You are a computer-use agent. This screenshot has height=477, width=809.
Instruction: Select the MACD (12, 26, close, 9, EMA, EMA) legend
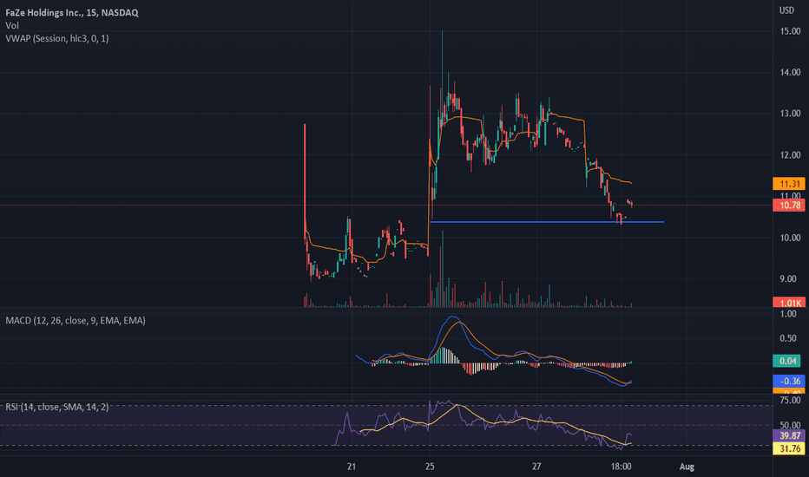[x=76, y=320]
